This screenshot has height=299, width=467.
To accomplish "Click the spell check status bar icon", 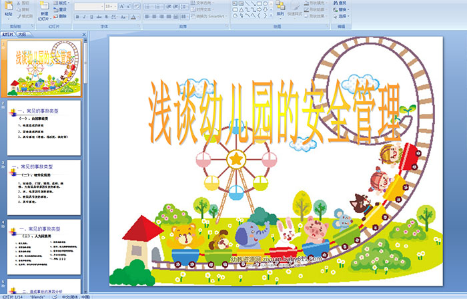I will click(x=55, y=296).
